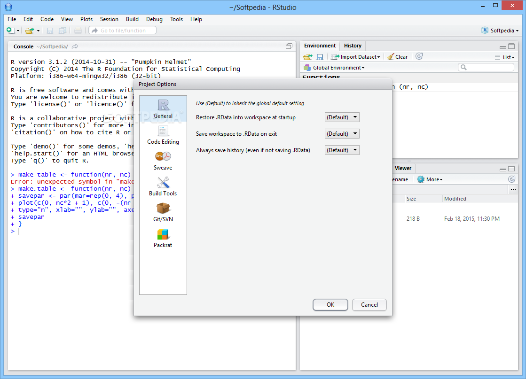
Task: Click the New File toolbar icon
Action: (x=10, y=31)
